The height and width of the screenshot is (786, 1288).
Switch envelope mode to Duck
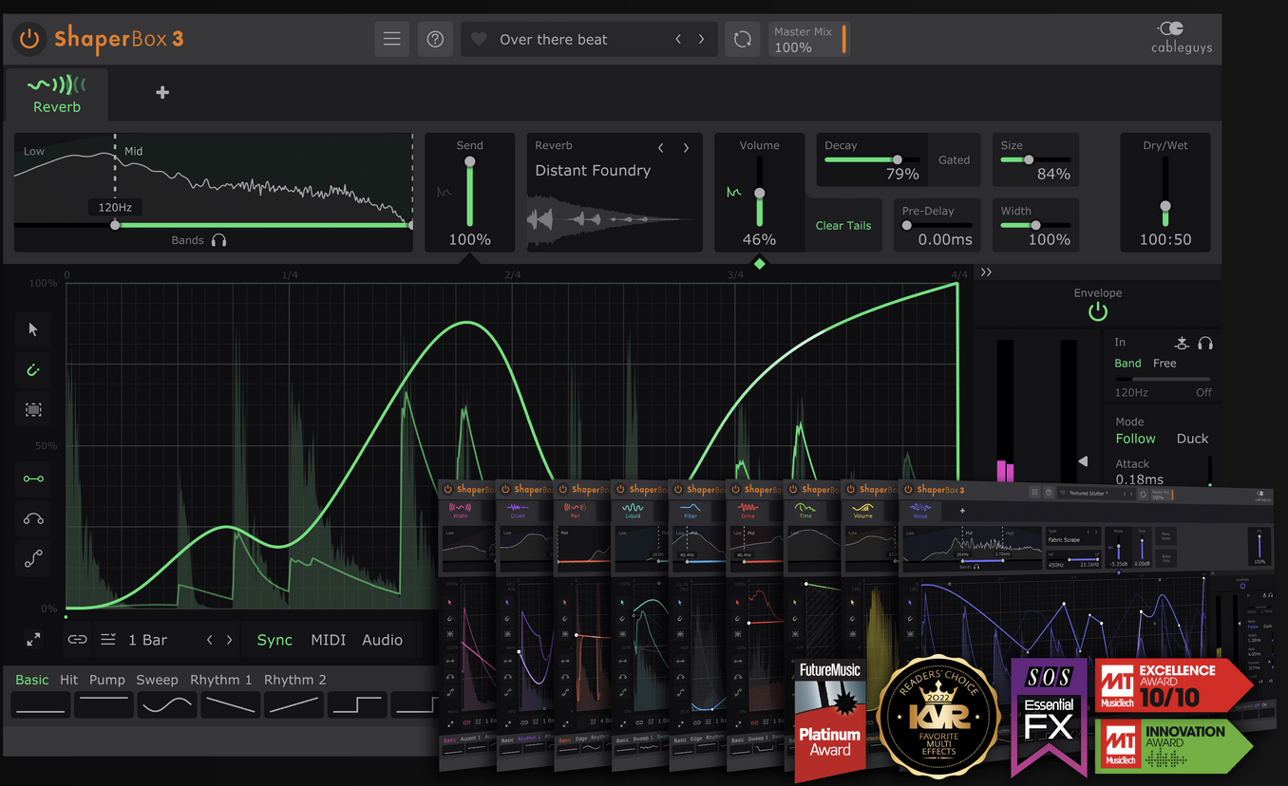(1192, 439)
